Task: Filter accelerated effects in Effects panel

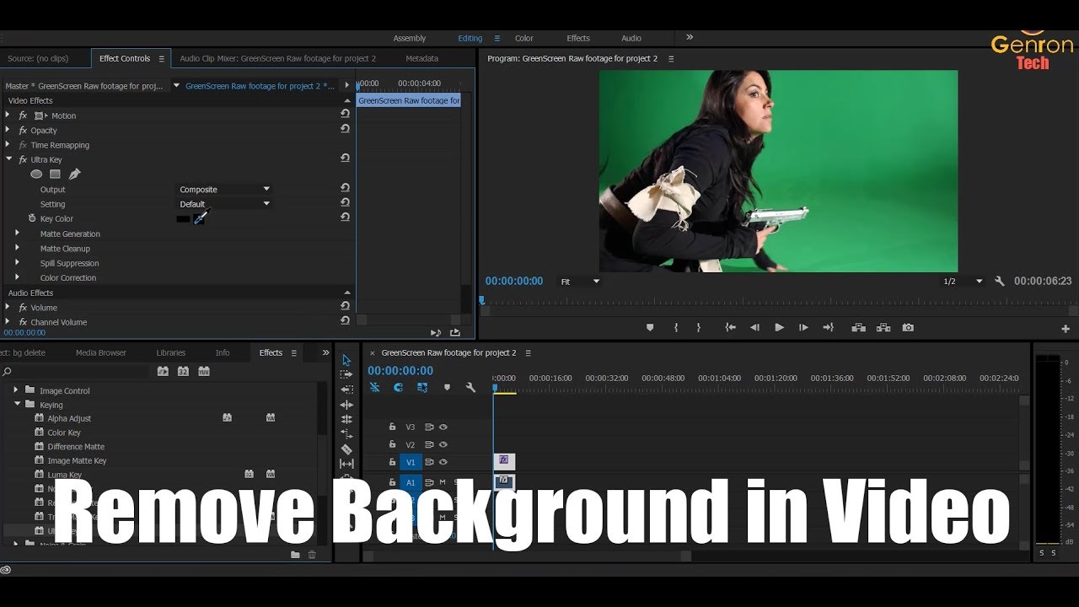Action: [163, 371]
